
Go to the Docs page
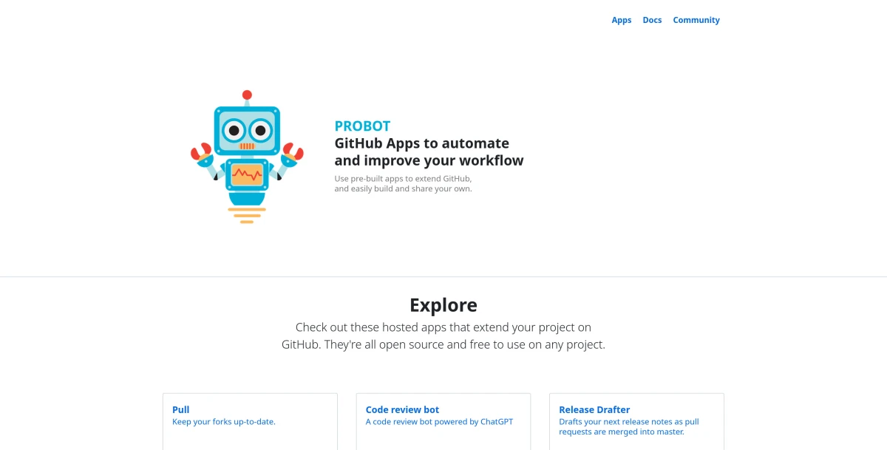point(652,20)
